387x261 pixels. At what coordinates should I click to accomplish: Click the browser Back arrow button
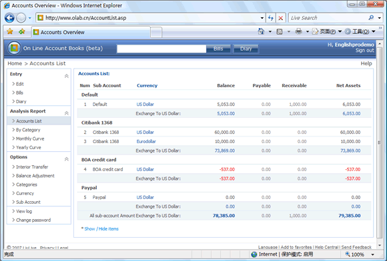pyautogui.click(x=9, y=18)
